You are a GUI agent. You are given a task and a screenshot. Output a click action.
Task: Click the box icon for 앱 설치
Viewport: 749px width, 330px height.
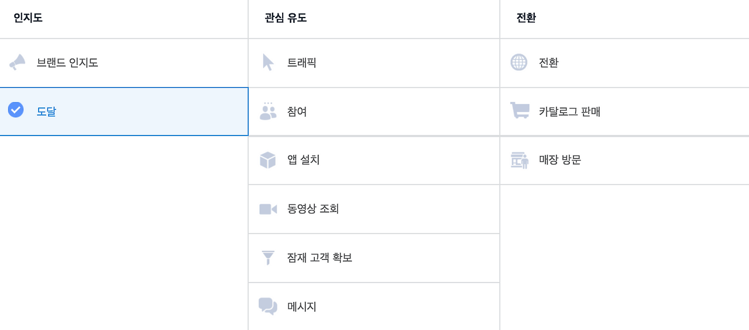(268, 160)
